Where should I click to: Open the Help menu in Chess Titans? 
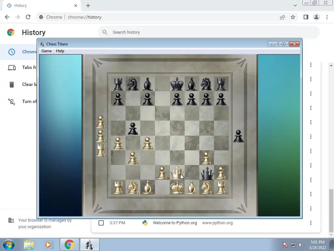coord(60,51)
